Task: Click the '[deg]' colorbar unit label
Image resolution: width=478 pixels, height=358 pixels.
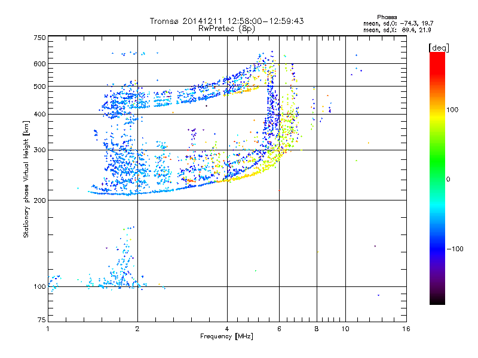Action: pyautogui.click(x=439, y=48)
